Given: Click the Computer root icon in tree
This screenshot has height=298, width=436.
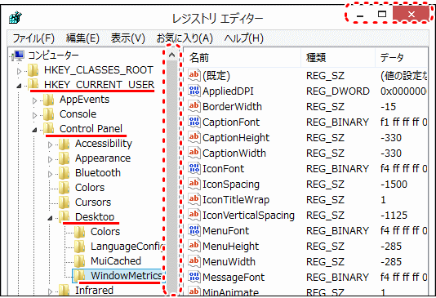Looking at the screenshot, I should [19, 56].
